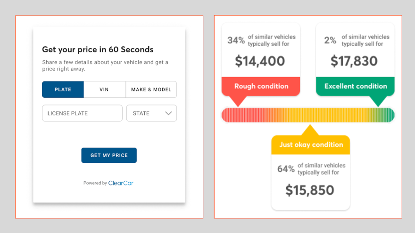Click the Excellent condition green label

point(355,86)
